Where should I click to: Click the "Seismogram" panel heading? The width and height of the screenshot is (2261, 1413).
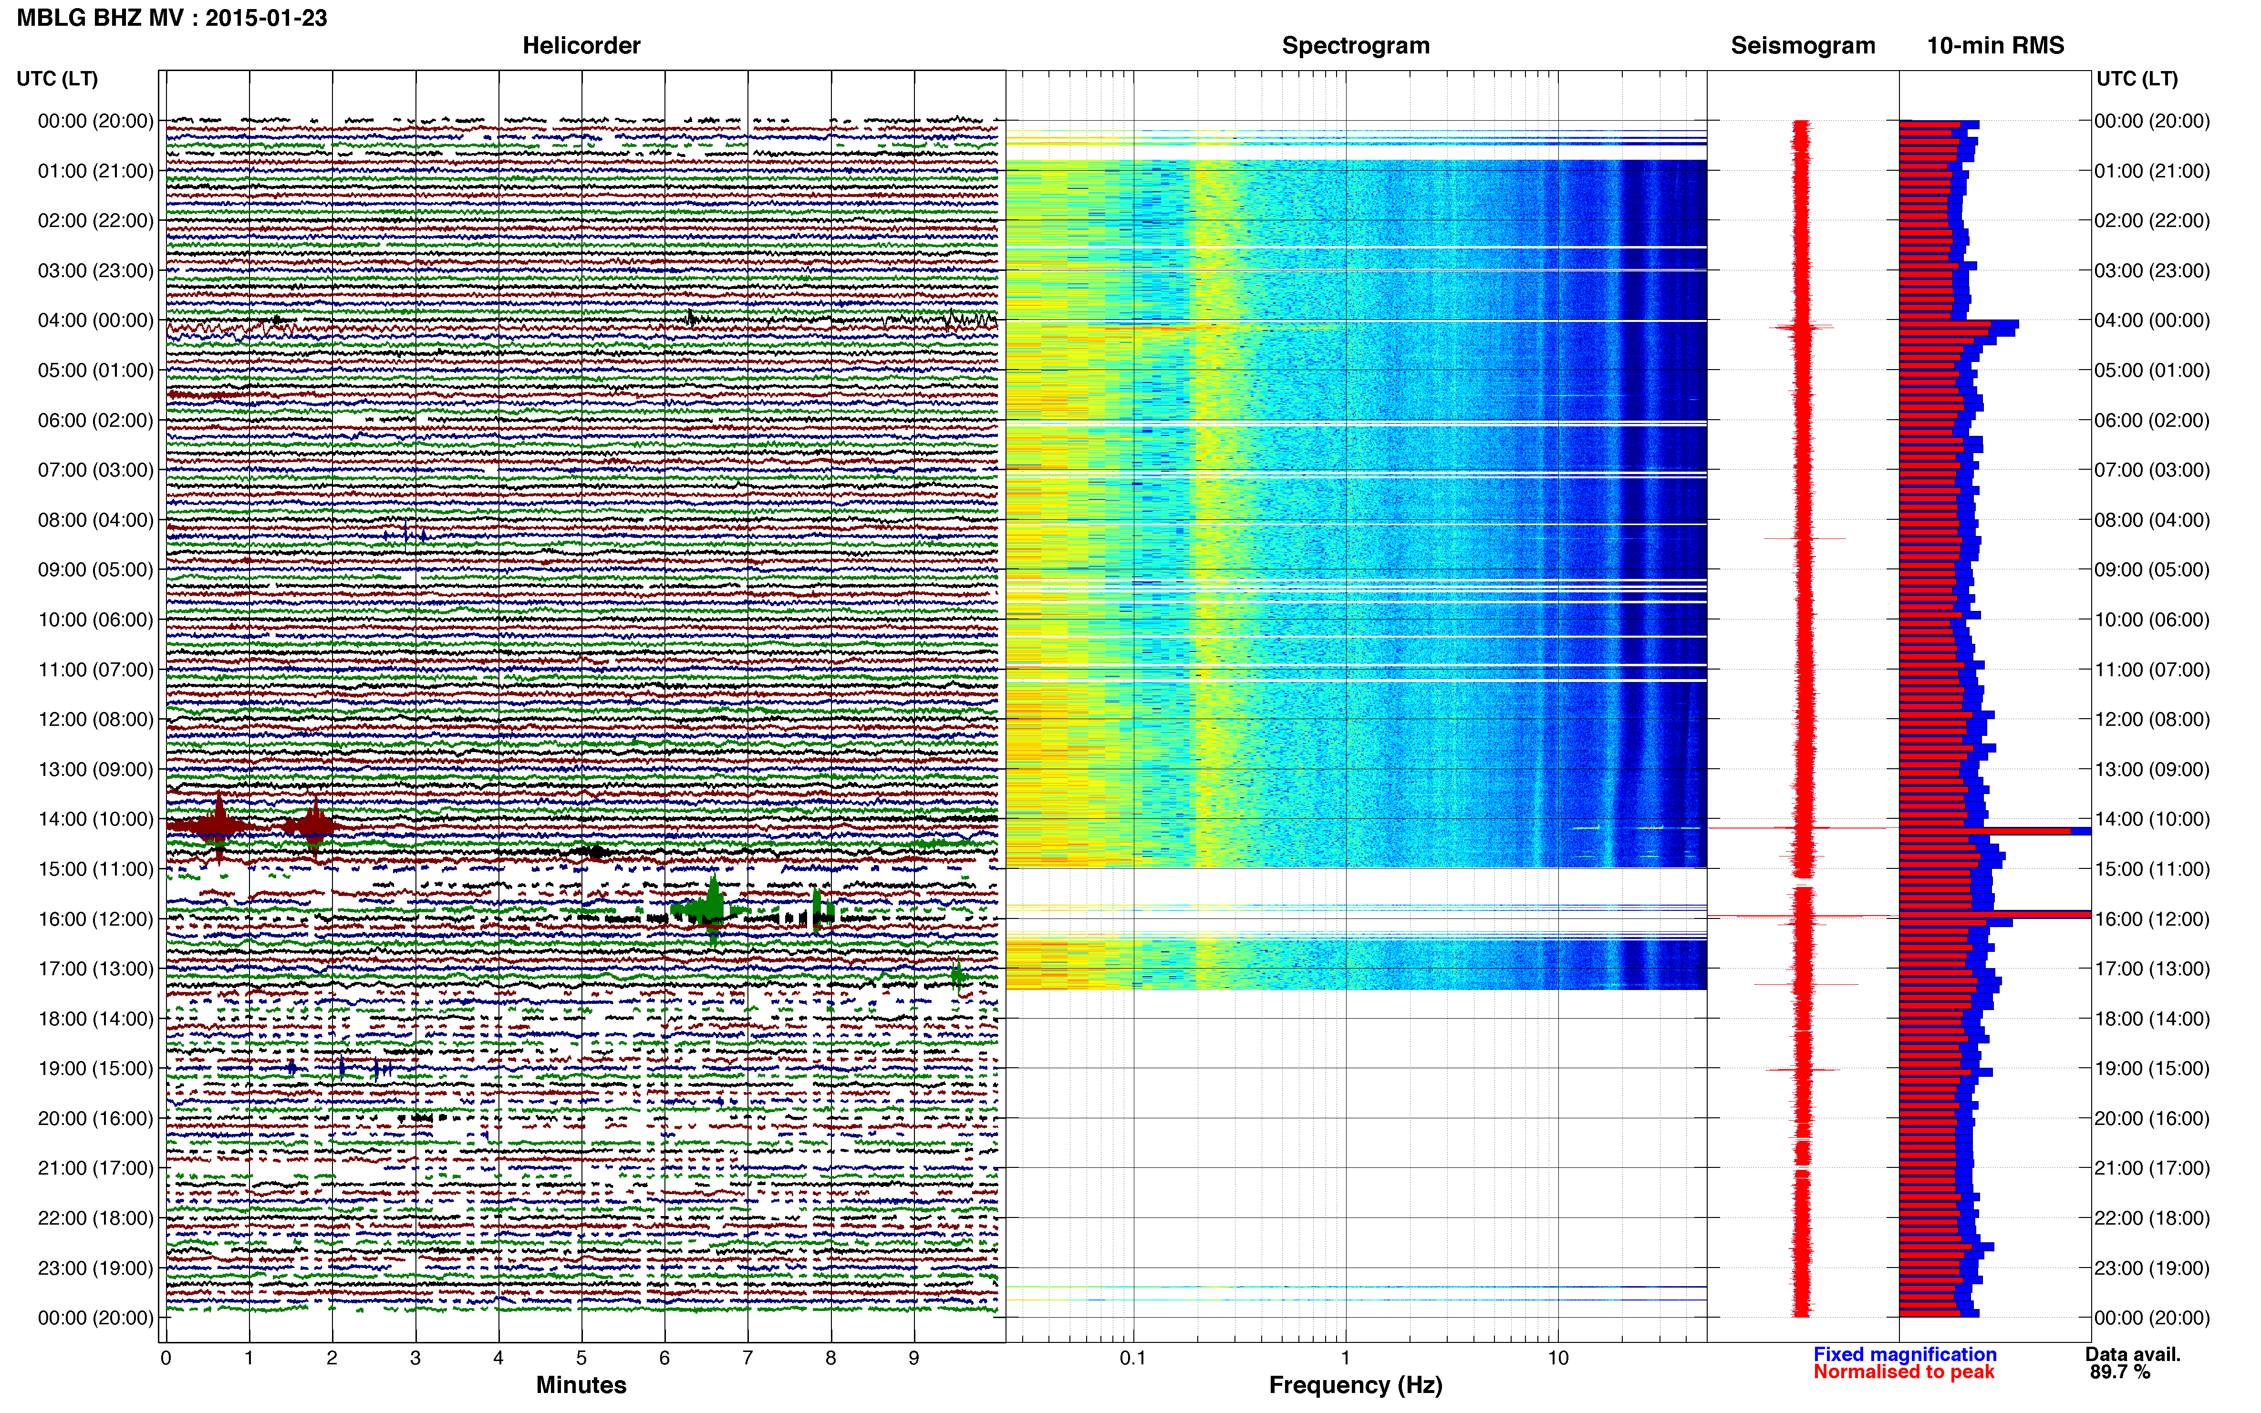tap(1803, 46)
